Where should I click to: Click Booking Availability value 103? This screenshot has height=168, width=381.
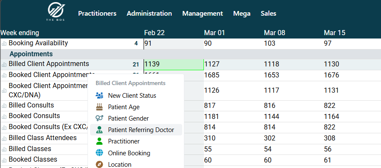click(269, 44)
